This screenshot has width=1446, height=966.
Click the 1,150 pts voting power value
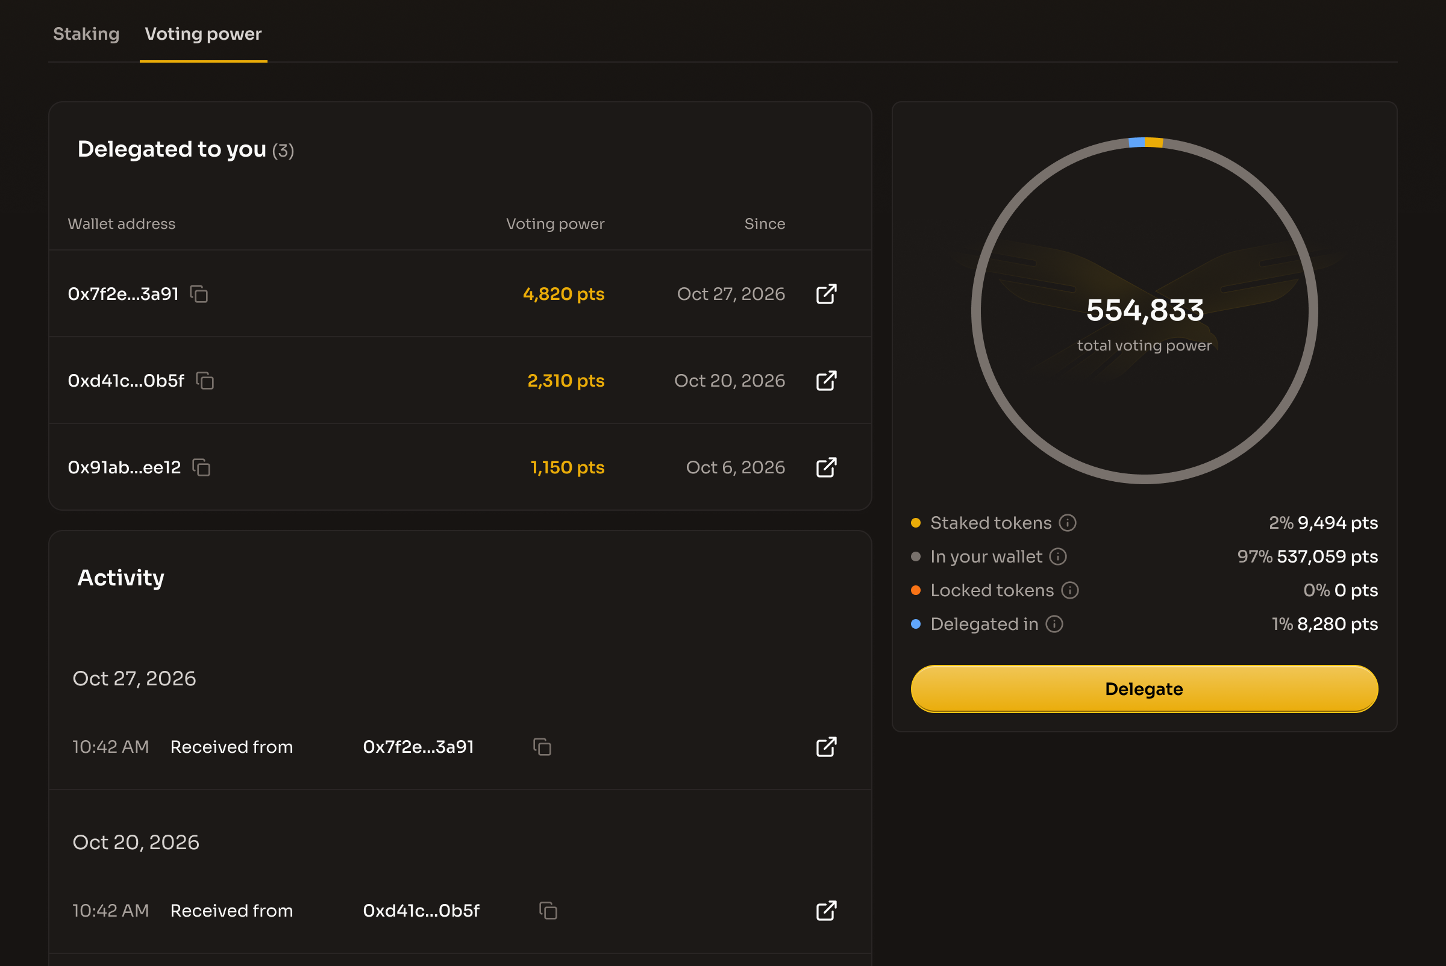[x=568, y=467]
